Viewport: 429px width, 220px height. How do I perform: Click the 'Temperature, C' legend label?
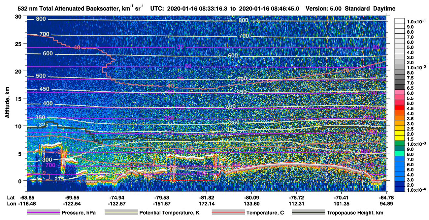tap(265, 213)
